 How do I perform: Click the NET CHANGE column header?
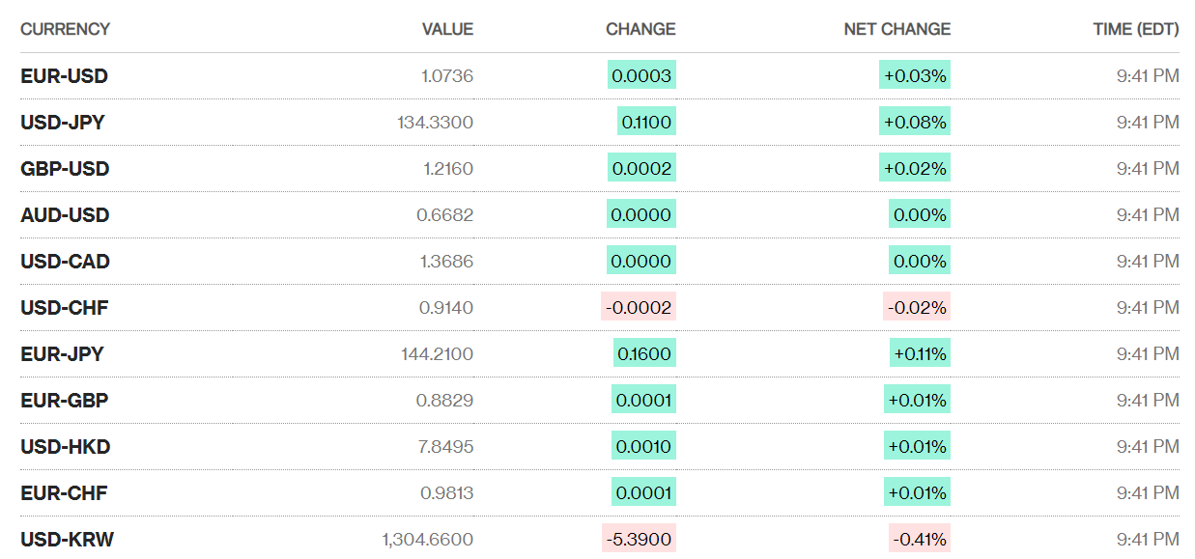(x=896, y=29)
